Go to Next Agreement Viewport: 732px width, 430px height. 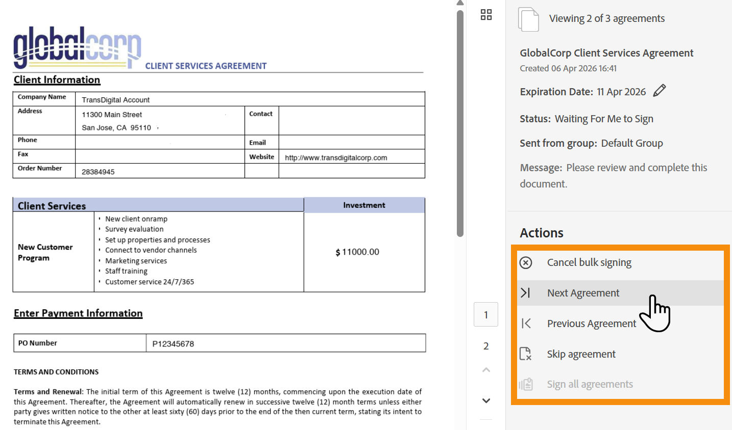(583, 293)
